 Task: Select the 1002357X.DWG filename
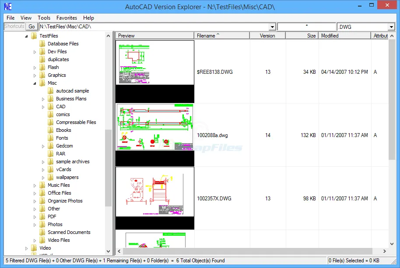pyautogui.click(x=214, y=199)
